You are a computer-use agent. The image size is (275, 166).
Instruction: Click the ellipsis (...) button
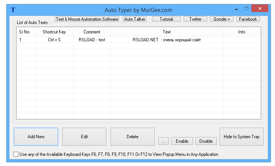pos(163,141)
